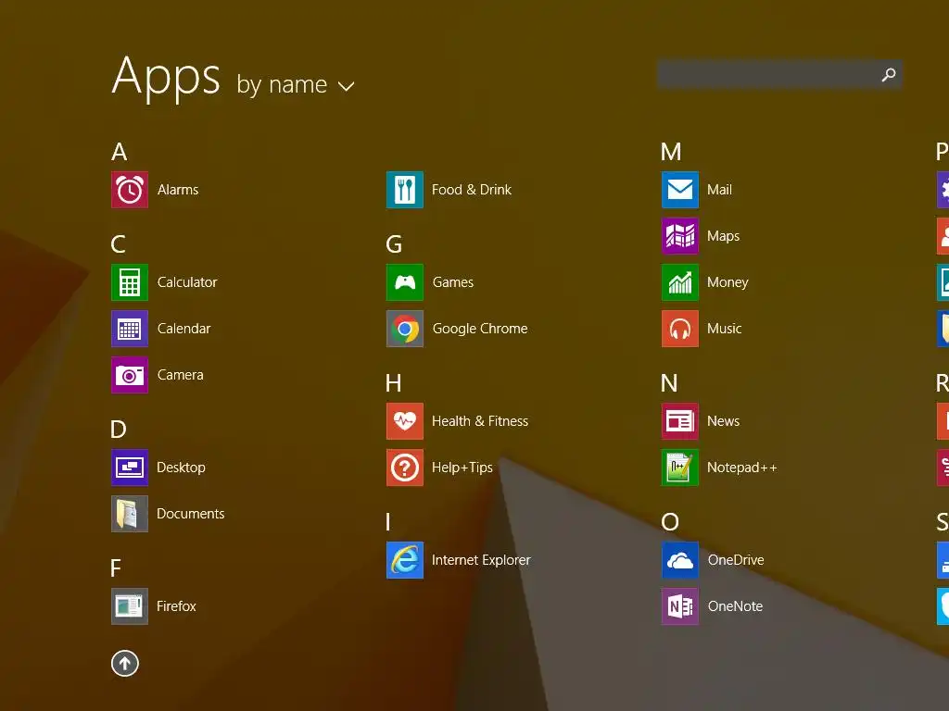This screenshot has width=949, height=711.
Task: Launch the Google Chrome icon
Action: 405,329
